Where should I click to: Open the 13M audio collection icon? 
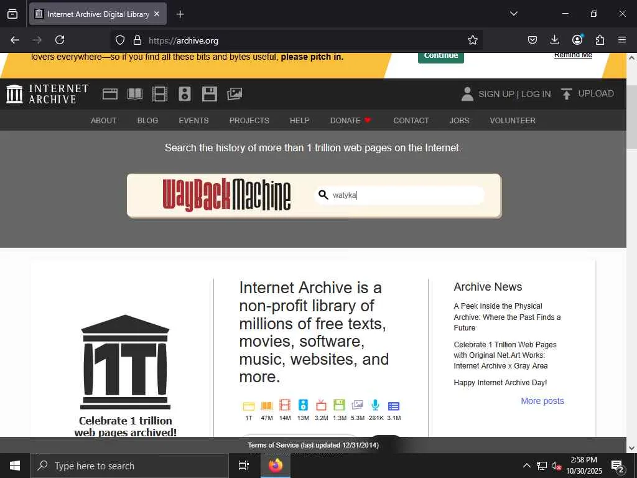click(303, 405)
